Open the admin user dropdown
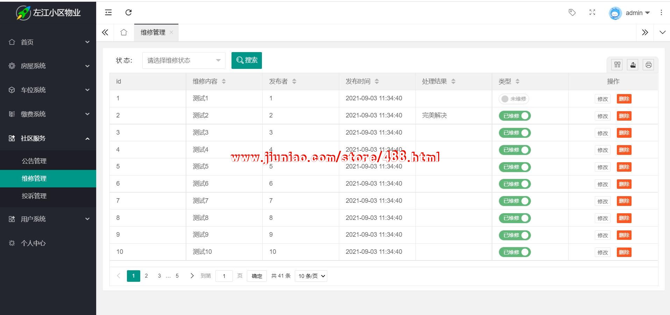 [x=637, y=13]
